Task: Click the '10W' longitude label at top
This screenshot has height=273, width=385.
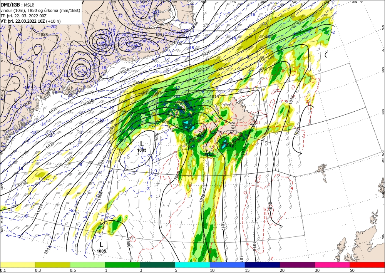Action: click(263, 2)
